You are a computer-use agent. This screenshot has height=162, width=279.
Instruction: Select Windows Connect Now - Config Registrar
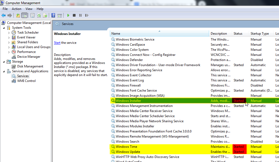pyautogui.click(x=145, y=55)
